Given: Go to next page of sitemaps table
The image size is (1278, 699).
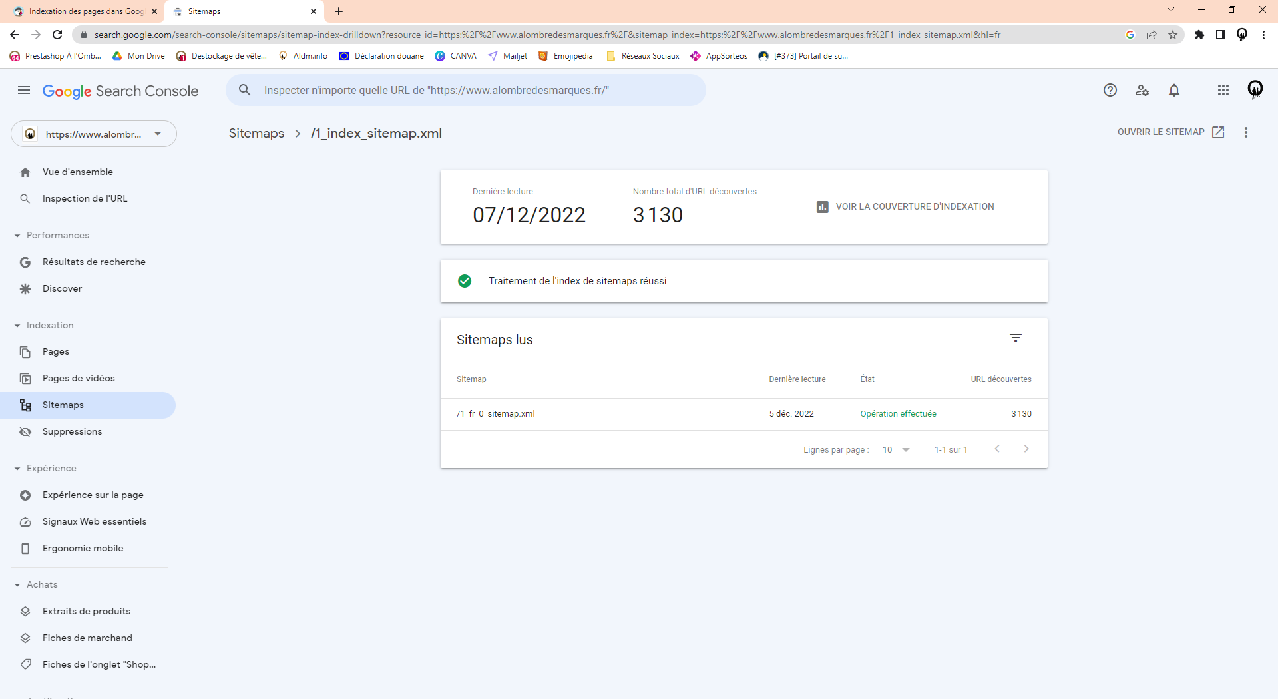Looking at the screenshot, I should pyautogui.click(x=1026, y=449).
